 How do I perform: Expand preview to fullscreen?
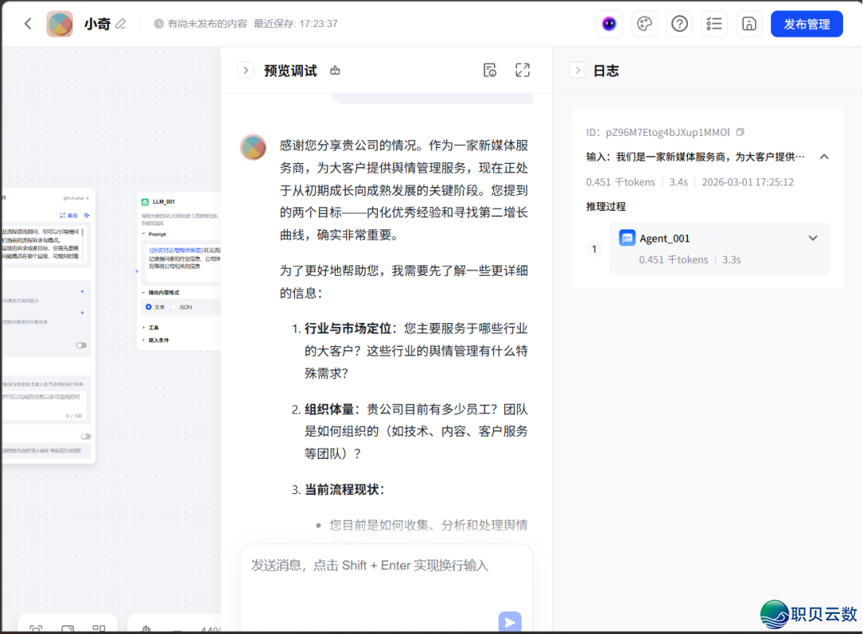coord(523,70)
